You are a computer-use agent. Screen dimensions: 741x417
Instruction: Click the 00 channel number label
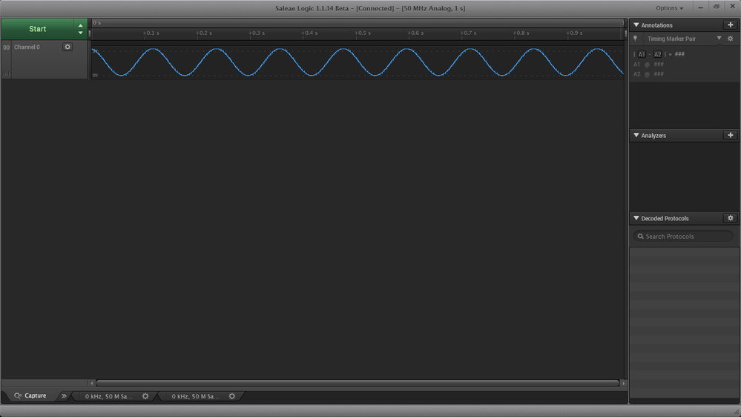(x=6, y=47)
